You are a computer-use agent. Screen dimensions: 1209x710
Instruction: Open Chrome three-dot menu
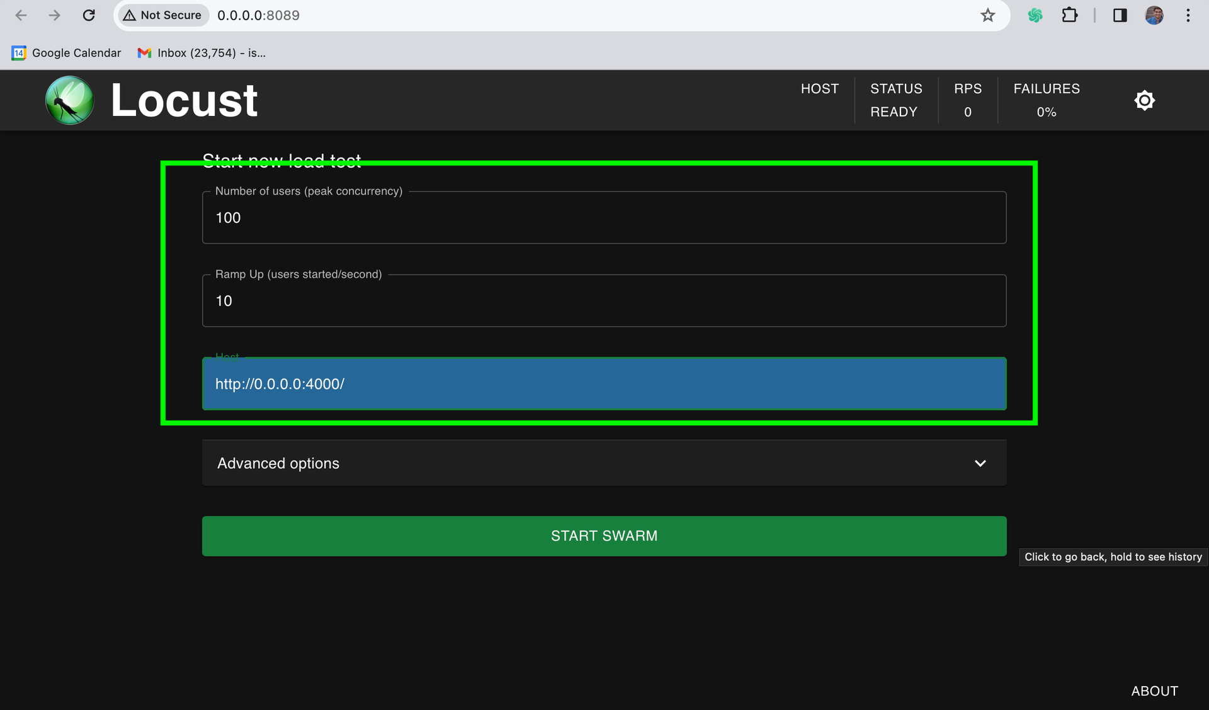[x=1188, y=15]
